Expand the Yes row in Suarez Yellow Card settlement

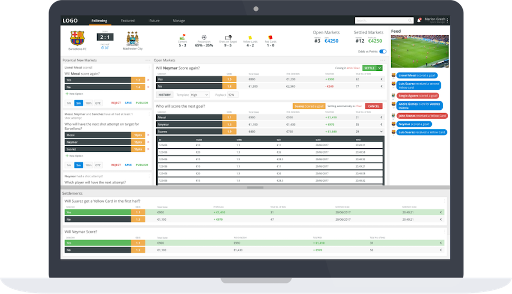click(441, 212)
